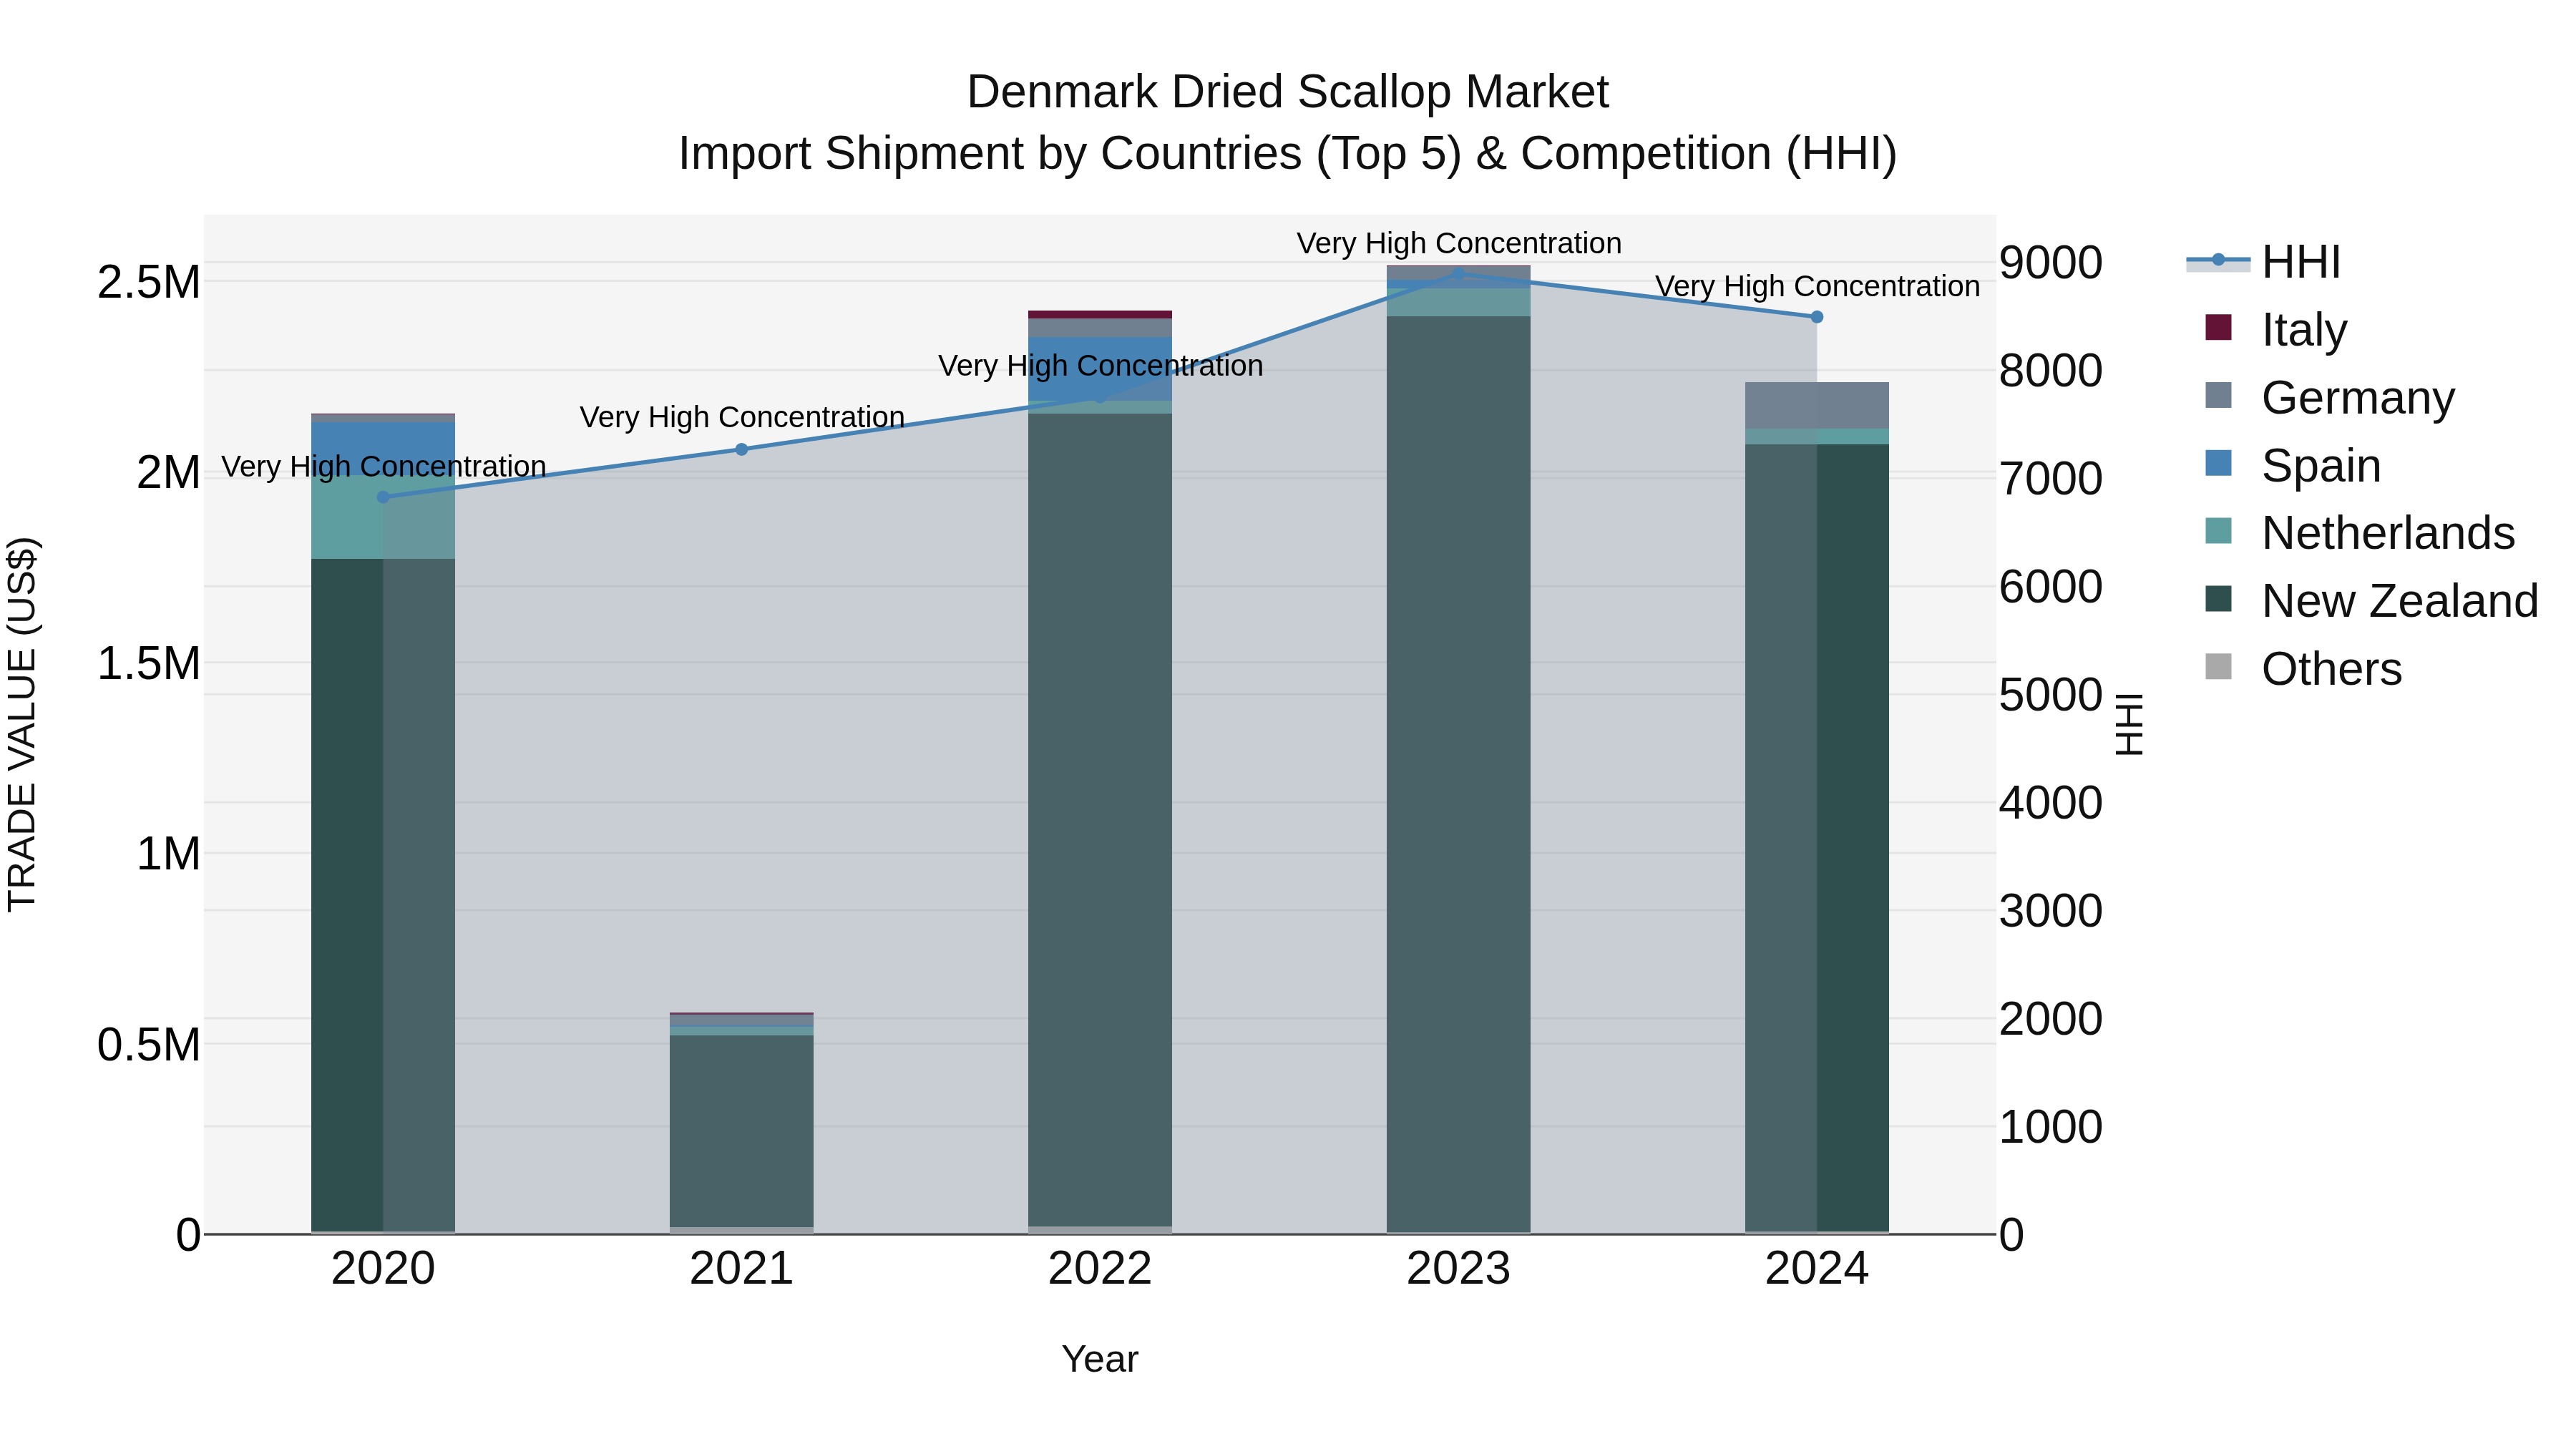2576x1449 pixels.
Task: Click the x-axis label 2020
Action: point(383,1269)
